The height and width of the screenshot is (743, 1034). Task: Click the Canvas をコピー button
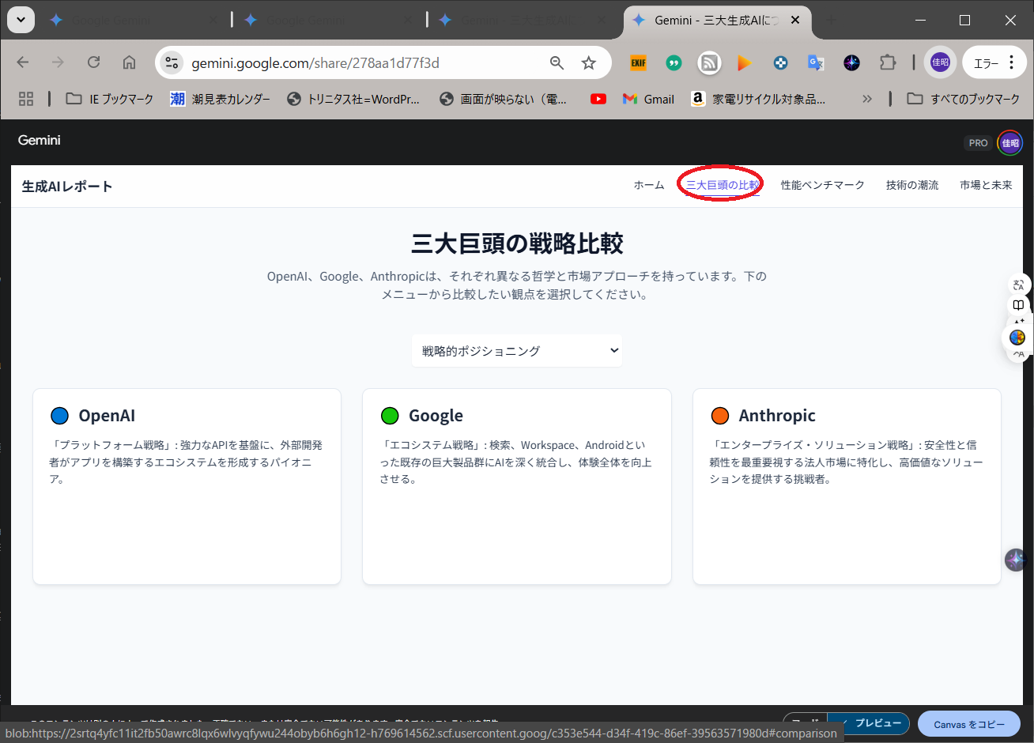969,724
